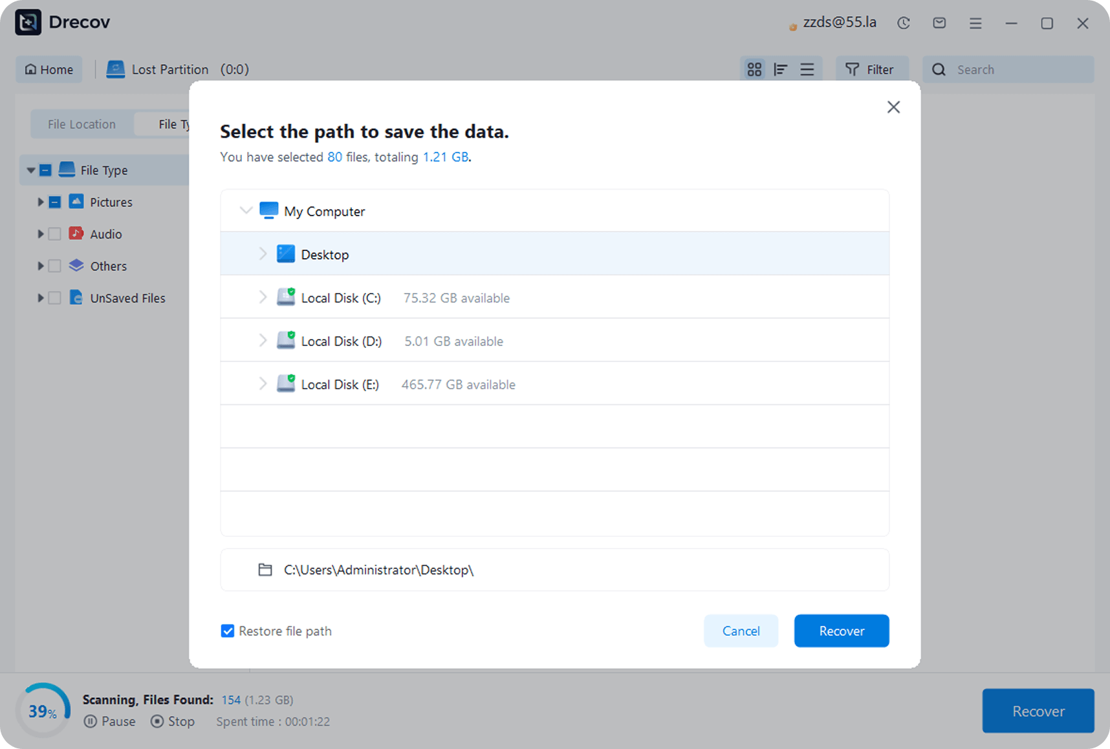Pause the scan in progress
Viewport: 1110px width, 749px height.
tap(109, 721)
